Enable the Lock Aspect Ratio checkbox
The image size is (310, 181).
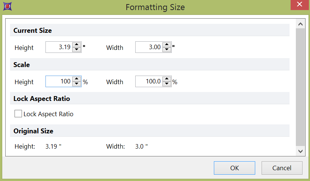click(18, 114)
